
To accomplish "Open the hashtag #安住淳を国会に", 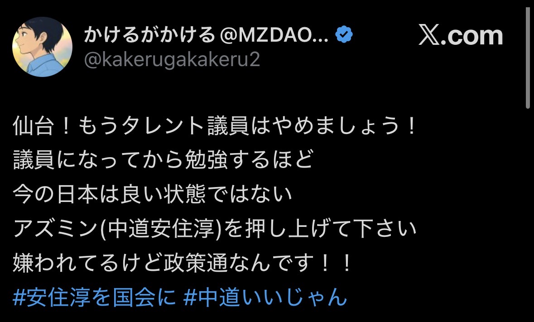I will click(94, 297).
